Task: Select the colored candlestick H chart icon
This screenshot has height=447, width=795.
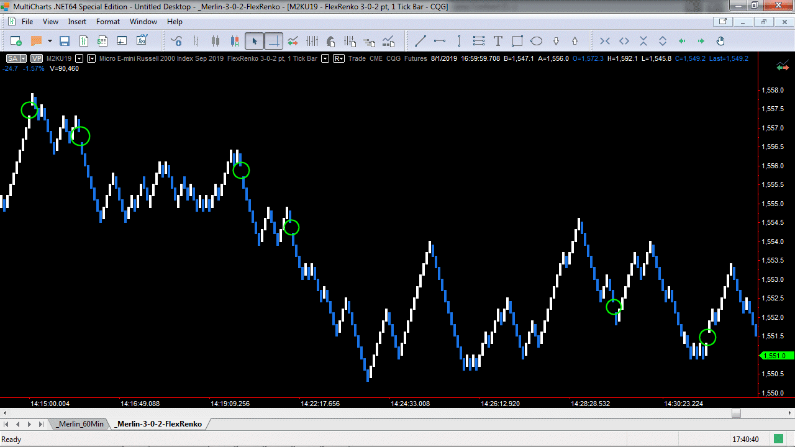Action: coord(234,41)
